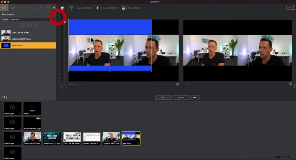The height and width of the screenshot is (160, 296).
Task: Edit the shot Name field
Action: coord(32,20)
